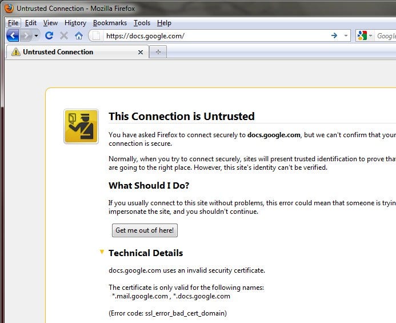Image resolution: width=396 pixels, height=323 pixels.
Task: Open a new tab with the plus button
Action: [x=158, y=52]
